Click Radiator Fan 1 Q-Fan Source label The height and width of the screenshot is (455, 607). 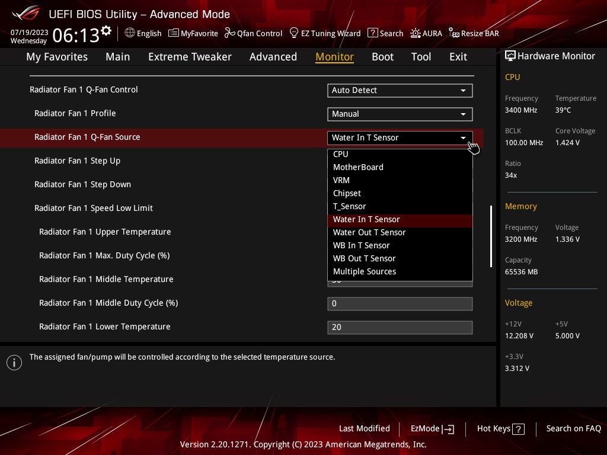(87, 137)
